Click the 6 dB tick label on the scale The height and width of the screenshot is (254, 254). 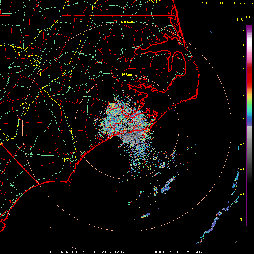tap(244, 44)
